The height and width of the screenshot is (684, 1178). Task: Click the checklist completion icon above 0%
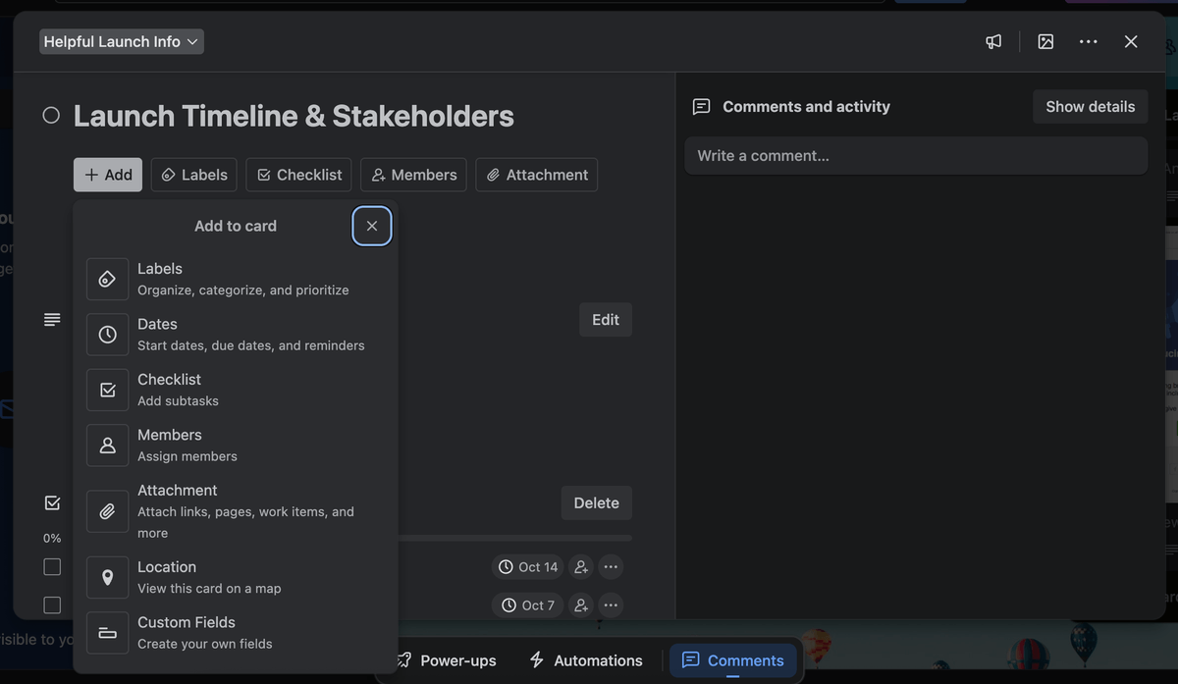pos(52,501)
